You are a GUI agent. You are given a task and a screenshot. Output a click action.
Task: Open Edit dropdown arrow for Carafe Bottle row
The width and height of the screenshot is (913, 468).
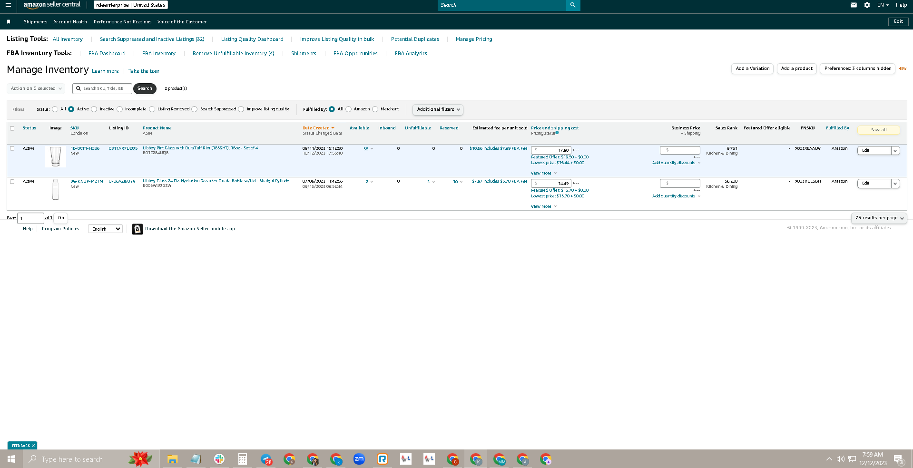(895, 184)
